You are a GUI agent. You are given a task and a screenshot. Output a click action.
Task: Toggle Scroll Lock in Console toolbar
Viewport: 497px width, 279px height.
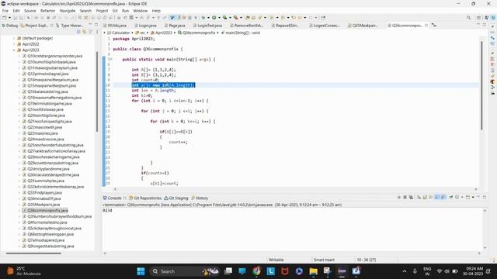(x=425, y=197)
